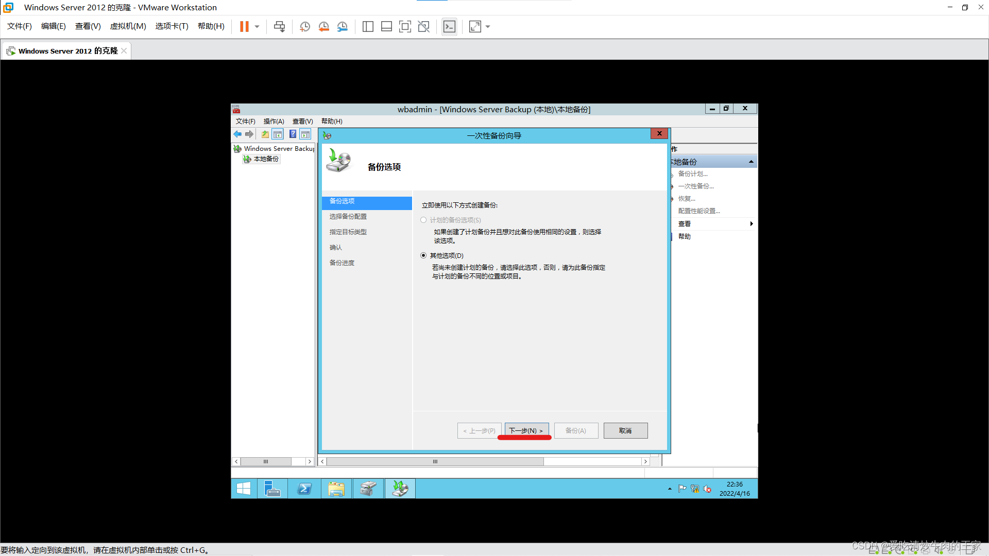
Task: Select the 其他选项(D) radio button
Action: pyautogui.click(x=423, y=255)
